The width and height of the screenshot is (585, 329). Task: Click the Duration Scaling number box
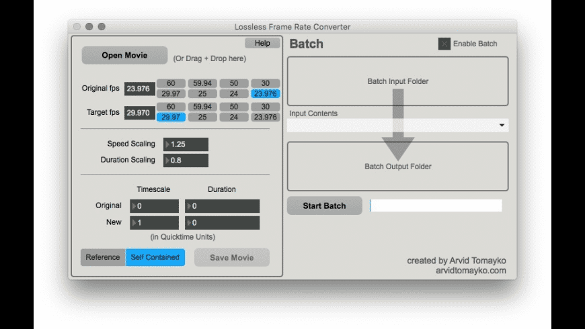click(x=186, y=160)
